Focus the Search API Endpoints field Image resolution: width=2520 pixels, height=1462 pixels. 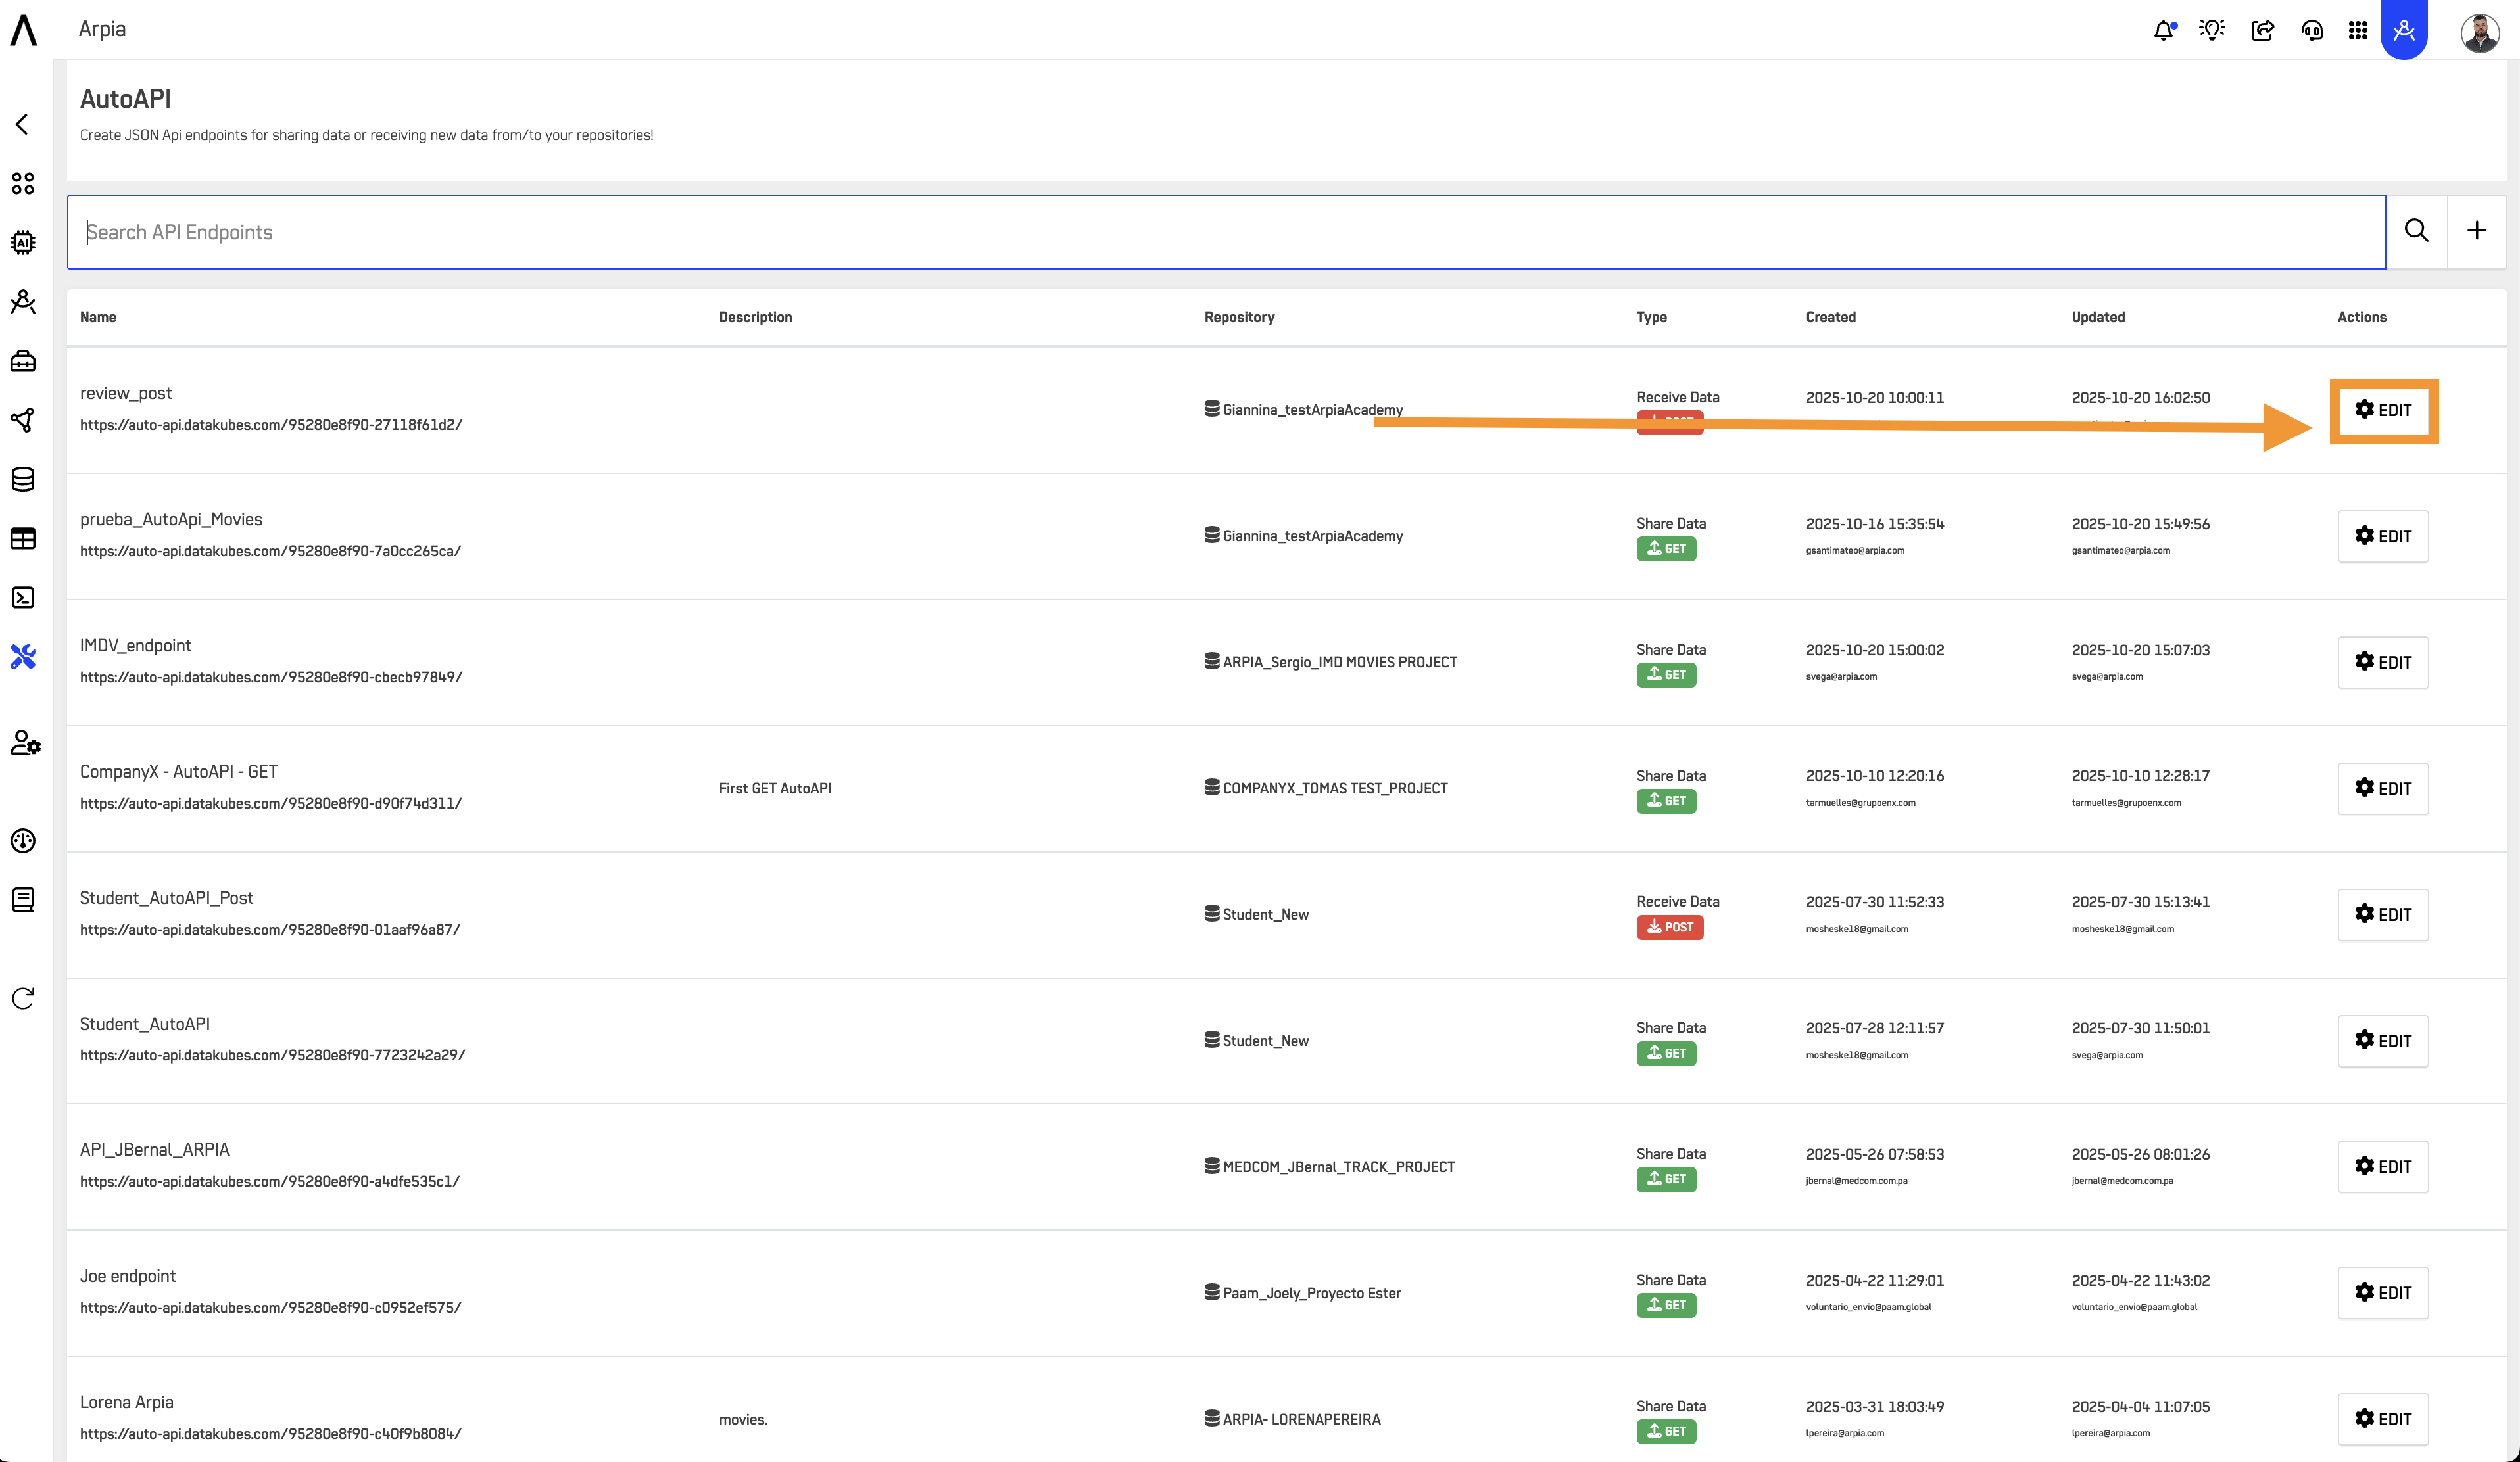coord(1225,232)
